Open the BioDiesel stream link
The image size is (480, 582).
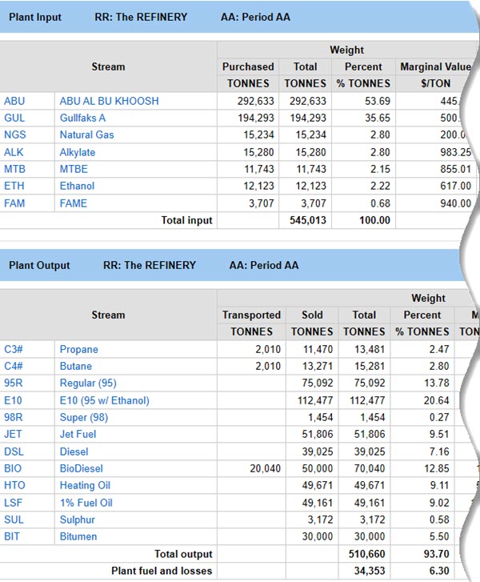tap(82, 468)
